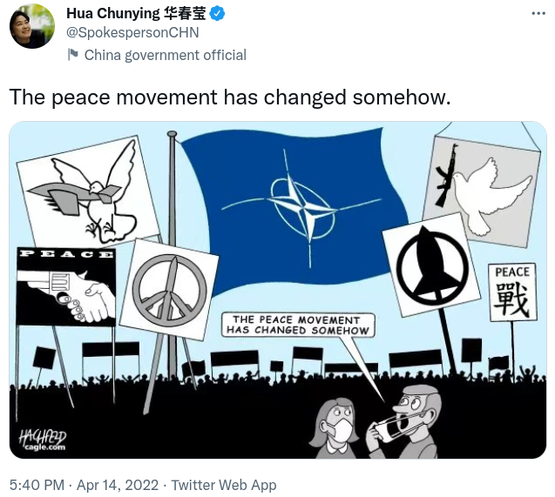
Task: Click the Apr 14, 2022 date
Action: (118, 485)
